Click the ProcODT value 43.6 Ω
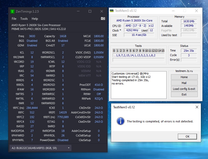Image resolution: width=208 pixels, height=159 pixels. click(x=99, y=85)
